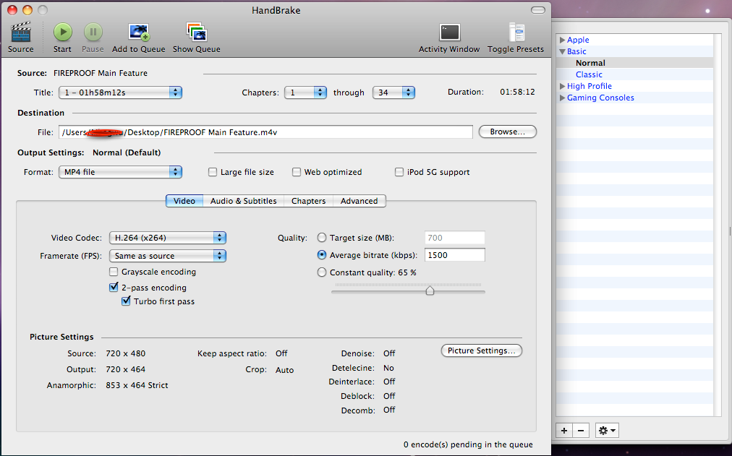Toggle the Web optimized checkbox
The width and height of the screenshot is (732, 456).
tap(297, 172)
